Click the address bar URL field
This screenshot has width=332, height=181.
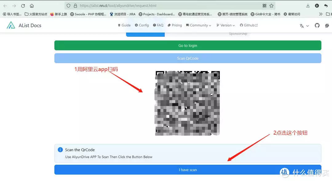pos(169,6)
